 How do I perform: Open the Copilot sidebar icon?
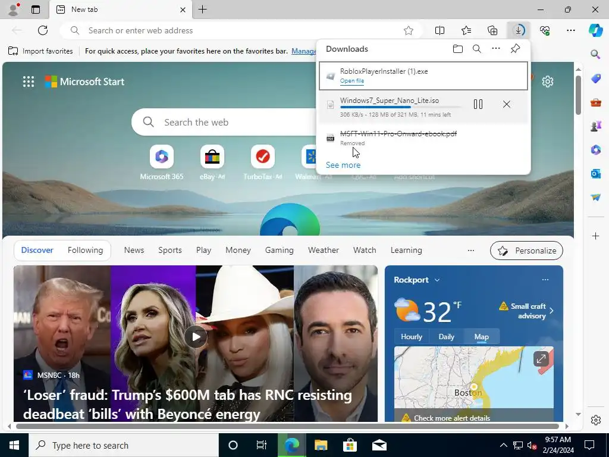(595, 30)
